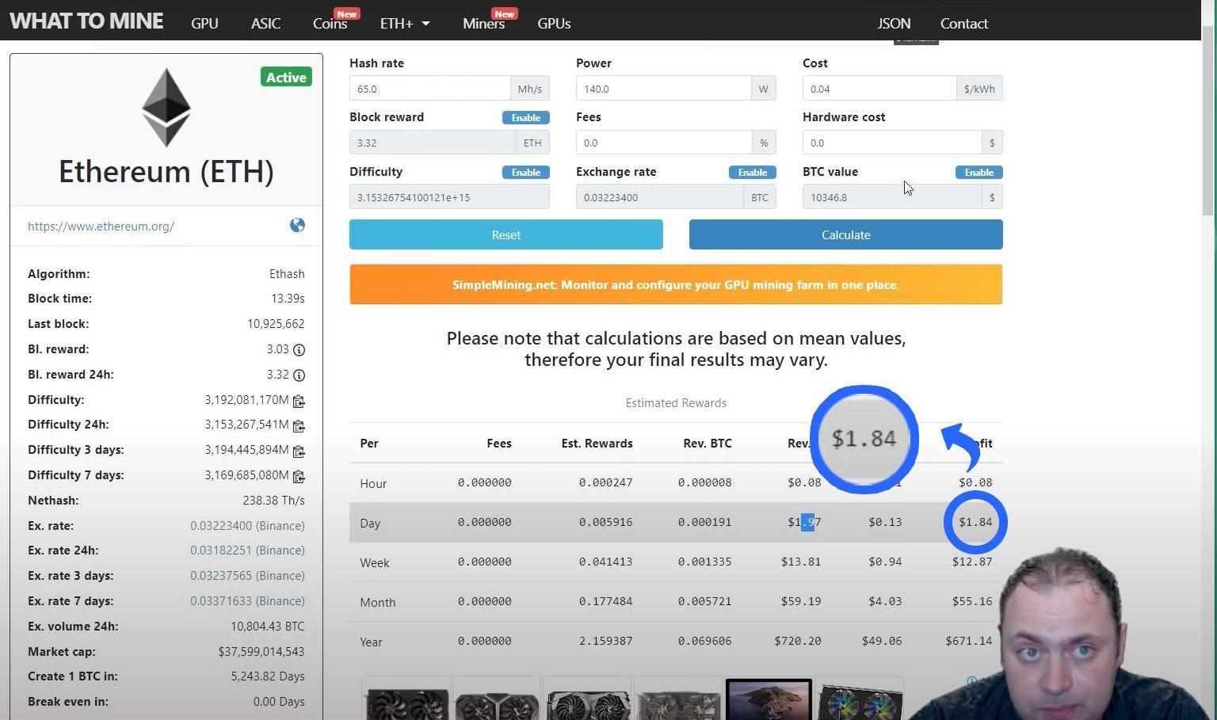This screenshot has width=1217, height=720.
Task: Copy the Difficulty 3,192,081,170M value icon
Action: coord(299,401)
